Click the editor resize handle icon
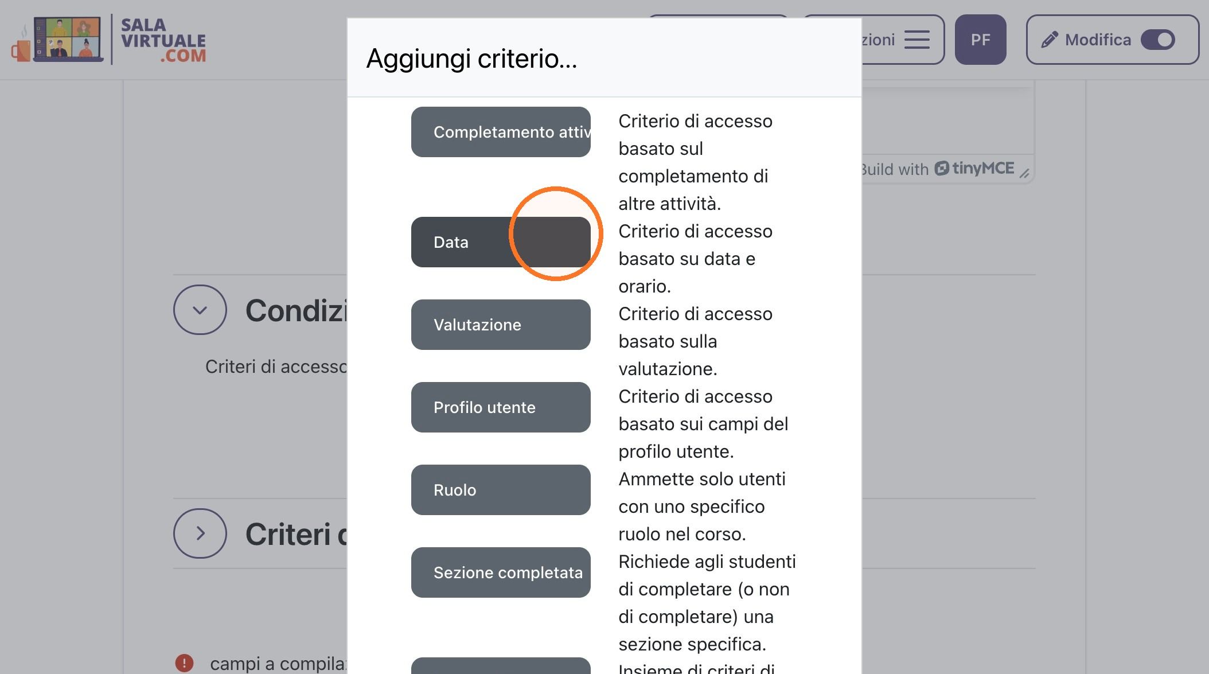The width and height of the screenshot is (1209, 674). pyautogui.click(x=1024, y=173)
